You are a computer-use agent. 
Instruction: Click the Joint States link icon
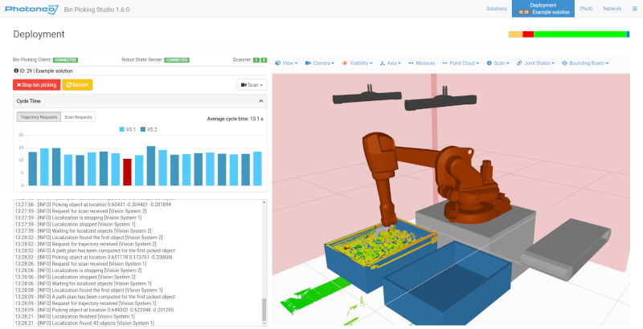click(x=519, y=63)
